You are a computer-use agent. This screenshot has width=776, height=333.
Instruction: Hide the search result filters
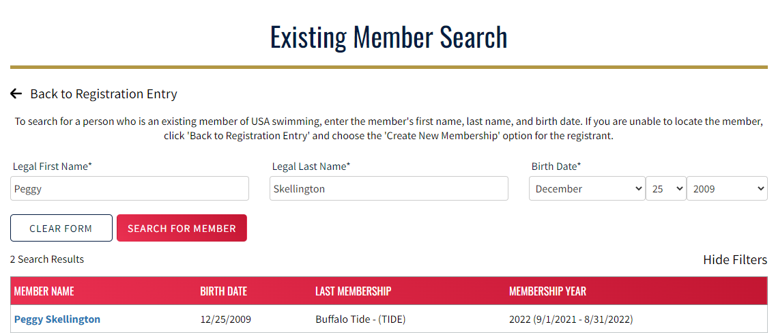pyautogui.click(x=735, y=260)
